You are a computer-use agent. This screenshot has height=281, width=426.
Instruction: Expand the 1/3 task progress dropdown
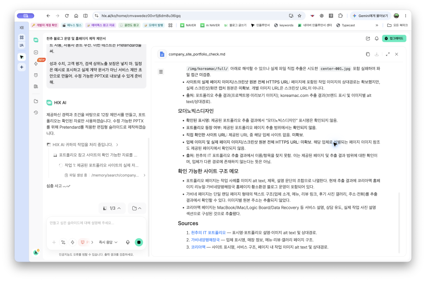pyautogui.click(x=112, y=208)
